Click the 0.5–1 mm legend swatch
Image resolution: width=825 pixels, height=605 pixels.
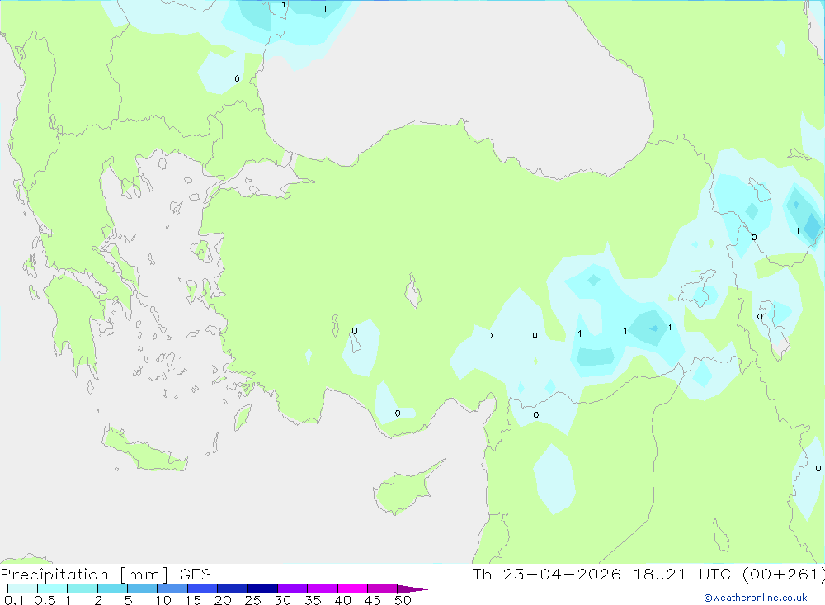click(52, 588)
